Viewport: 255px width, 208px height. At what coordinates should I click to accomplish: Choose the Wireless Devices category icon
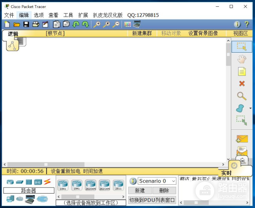pyautogui.click(x=38, y=182)
